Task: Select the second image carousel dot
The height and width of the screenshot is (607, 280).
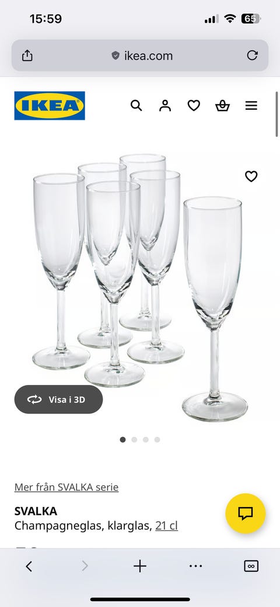Action: tap(134, 440)
